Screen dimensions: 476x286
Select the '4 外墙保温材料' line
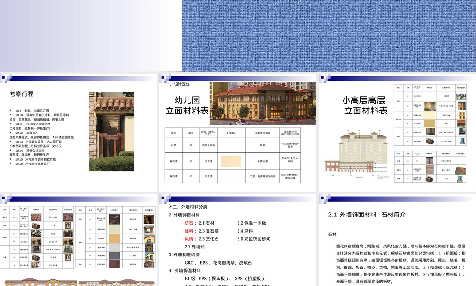[x=185, y=270]
